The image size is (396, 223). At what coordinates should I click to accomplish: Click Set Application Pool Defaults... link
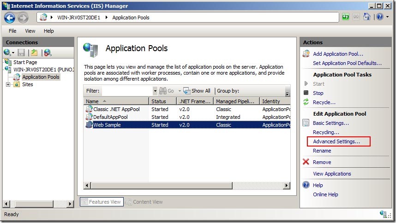pos(347,63)
